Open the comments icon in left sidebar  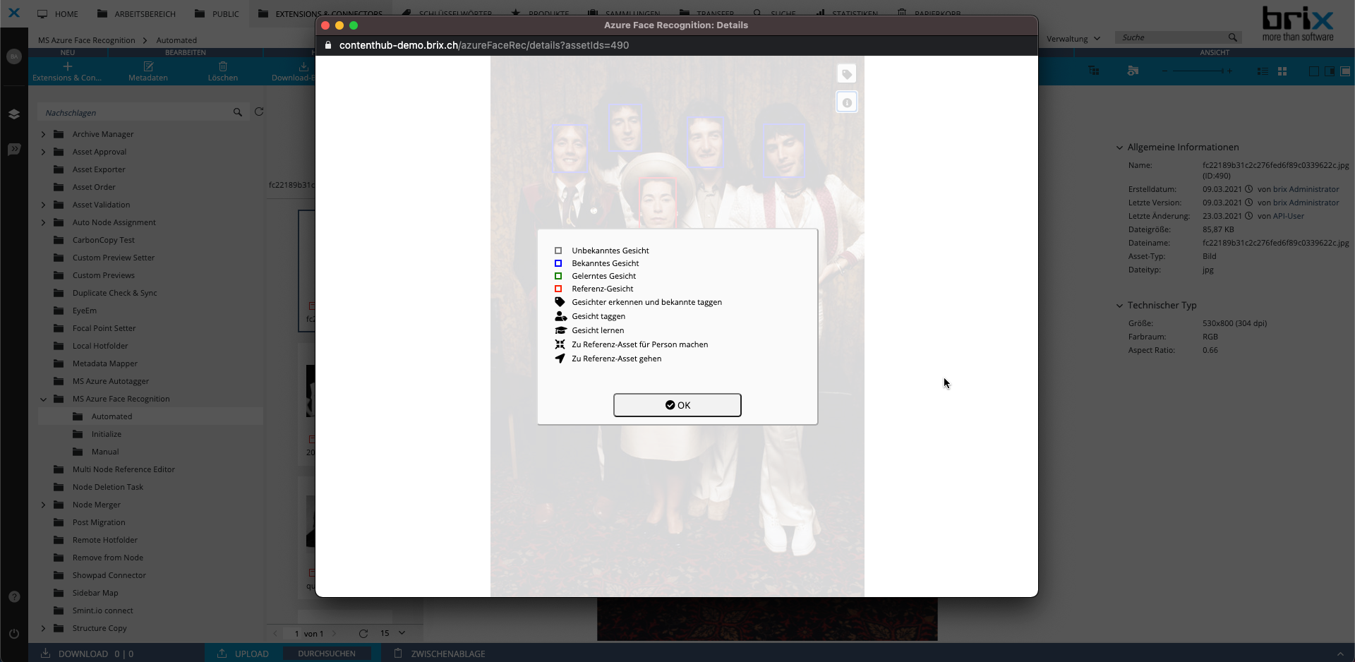click(x=14, y=149)
